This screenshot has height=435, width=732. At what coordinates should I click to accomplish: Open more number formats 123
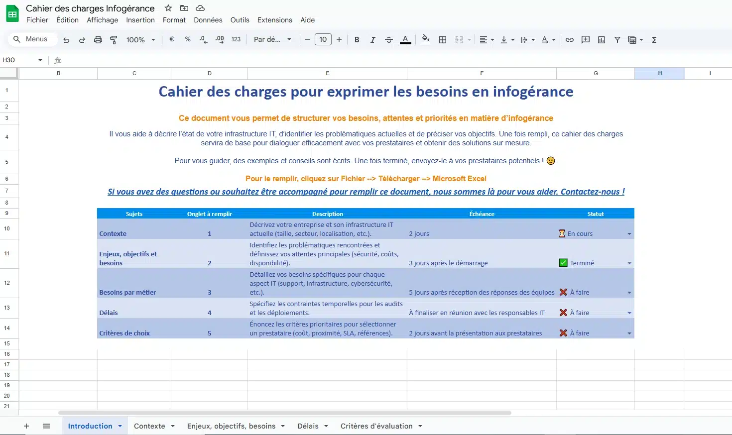[x=236, y=39]
